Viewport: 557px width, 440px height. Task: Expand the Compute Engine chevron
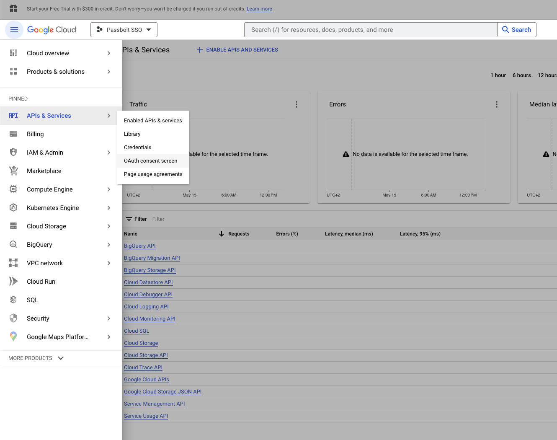point(109,189)
